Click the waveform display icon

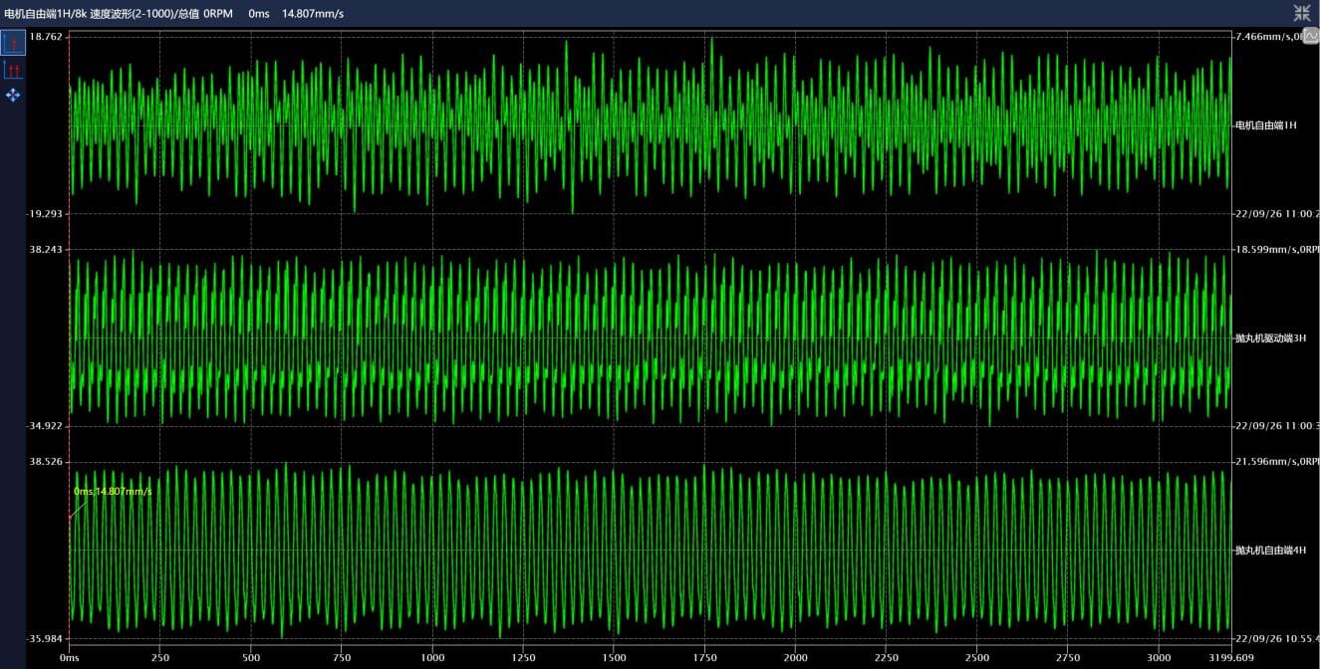[1311, 36]
